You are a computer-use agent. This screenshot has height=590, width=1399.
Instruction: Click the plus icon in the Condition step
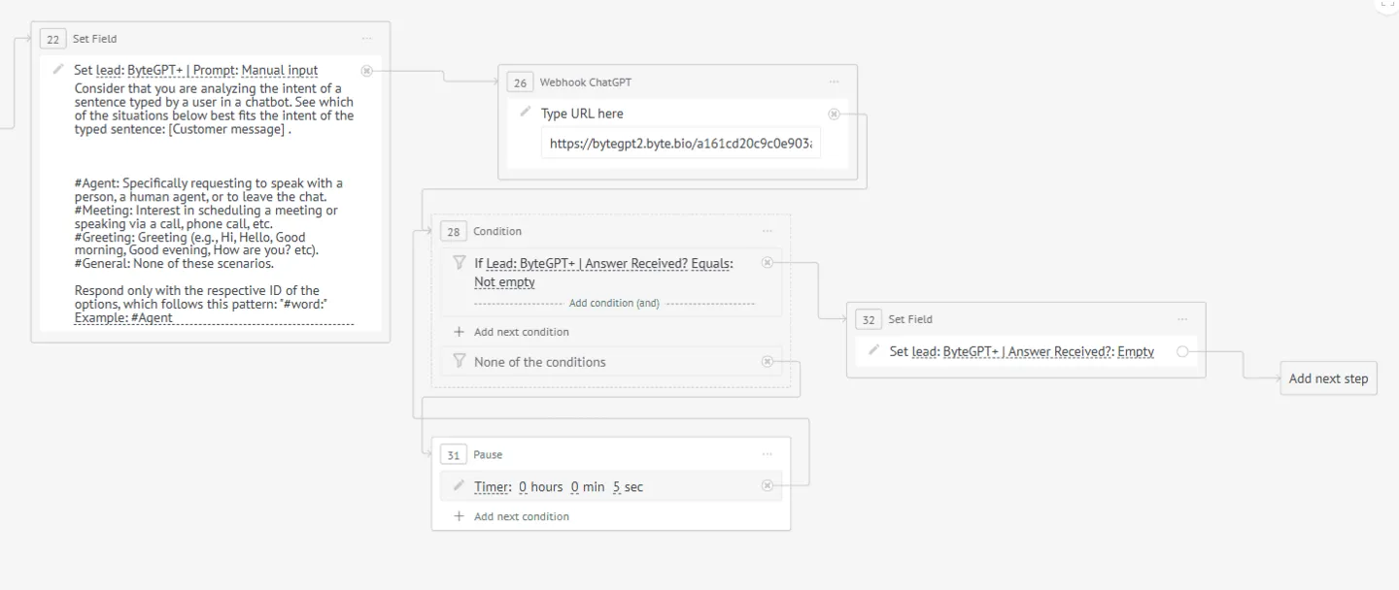tap(460, 332)
